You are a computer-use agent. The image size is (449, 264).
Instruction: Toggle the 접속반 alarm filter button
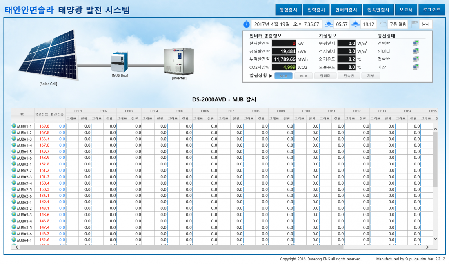click(x=349, y=76)
